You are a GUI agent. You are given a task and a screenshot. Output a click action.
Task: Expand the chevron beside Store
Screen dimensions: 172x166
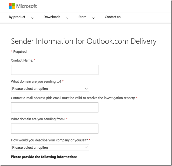[93, 18]
